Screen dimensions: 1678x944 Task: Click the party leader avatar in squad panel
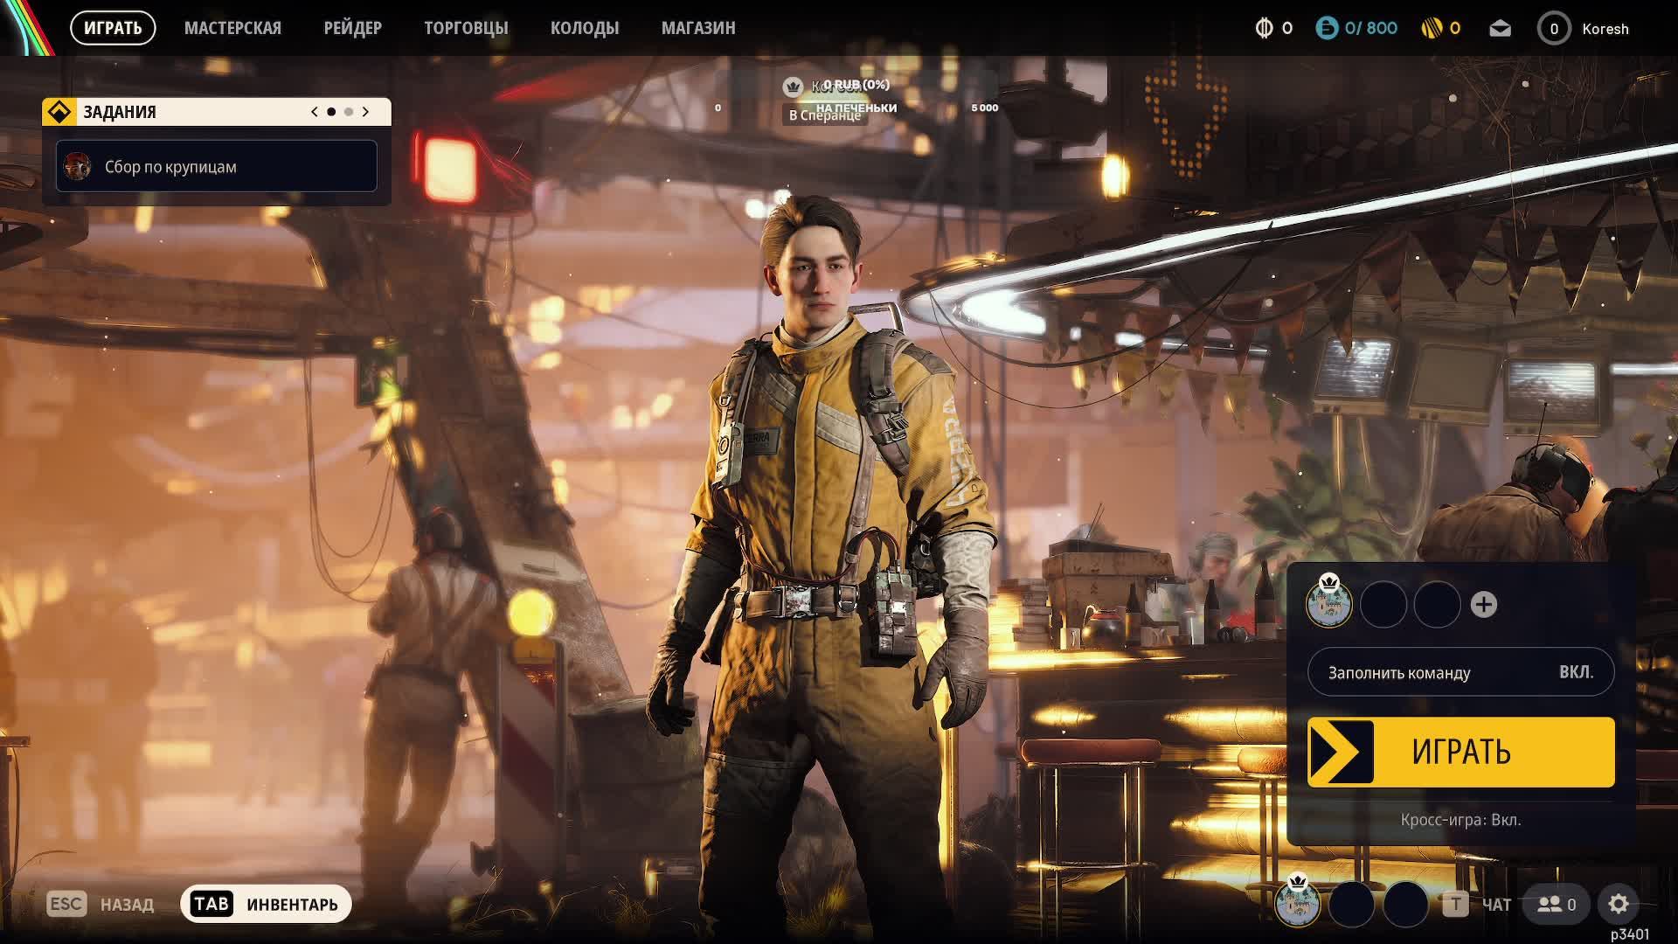tap(1328, 603)
